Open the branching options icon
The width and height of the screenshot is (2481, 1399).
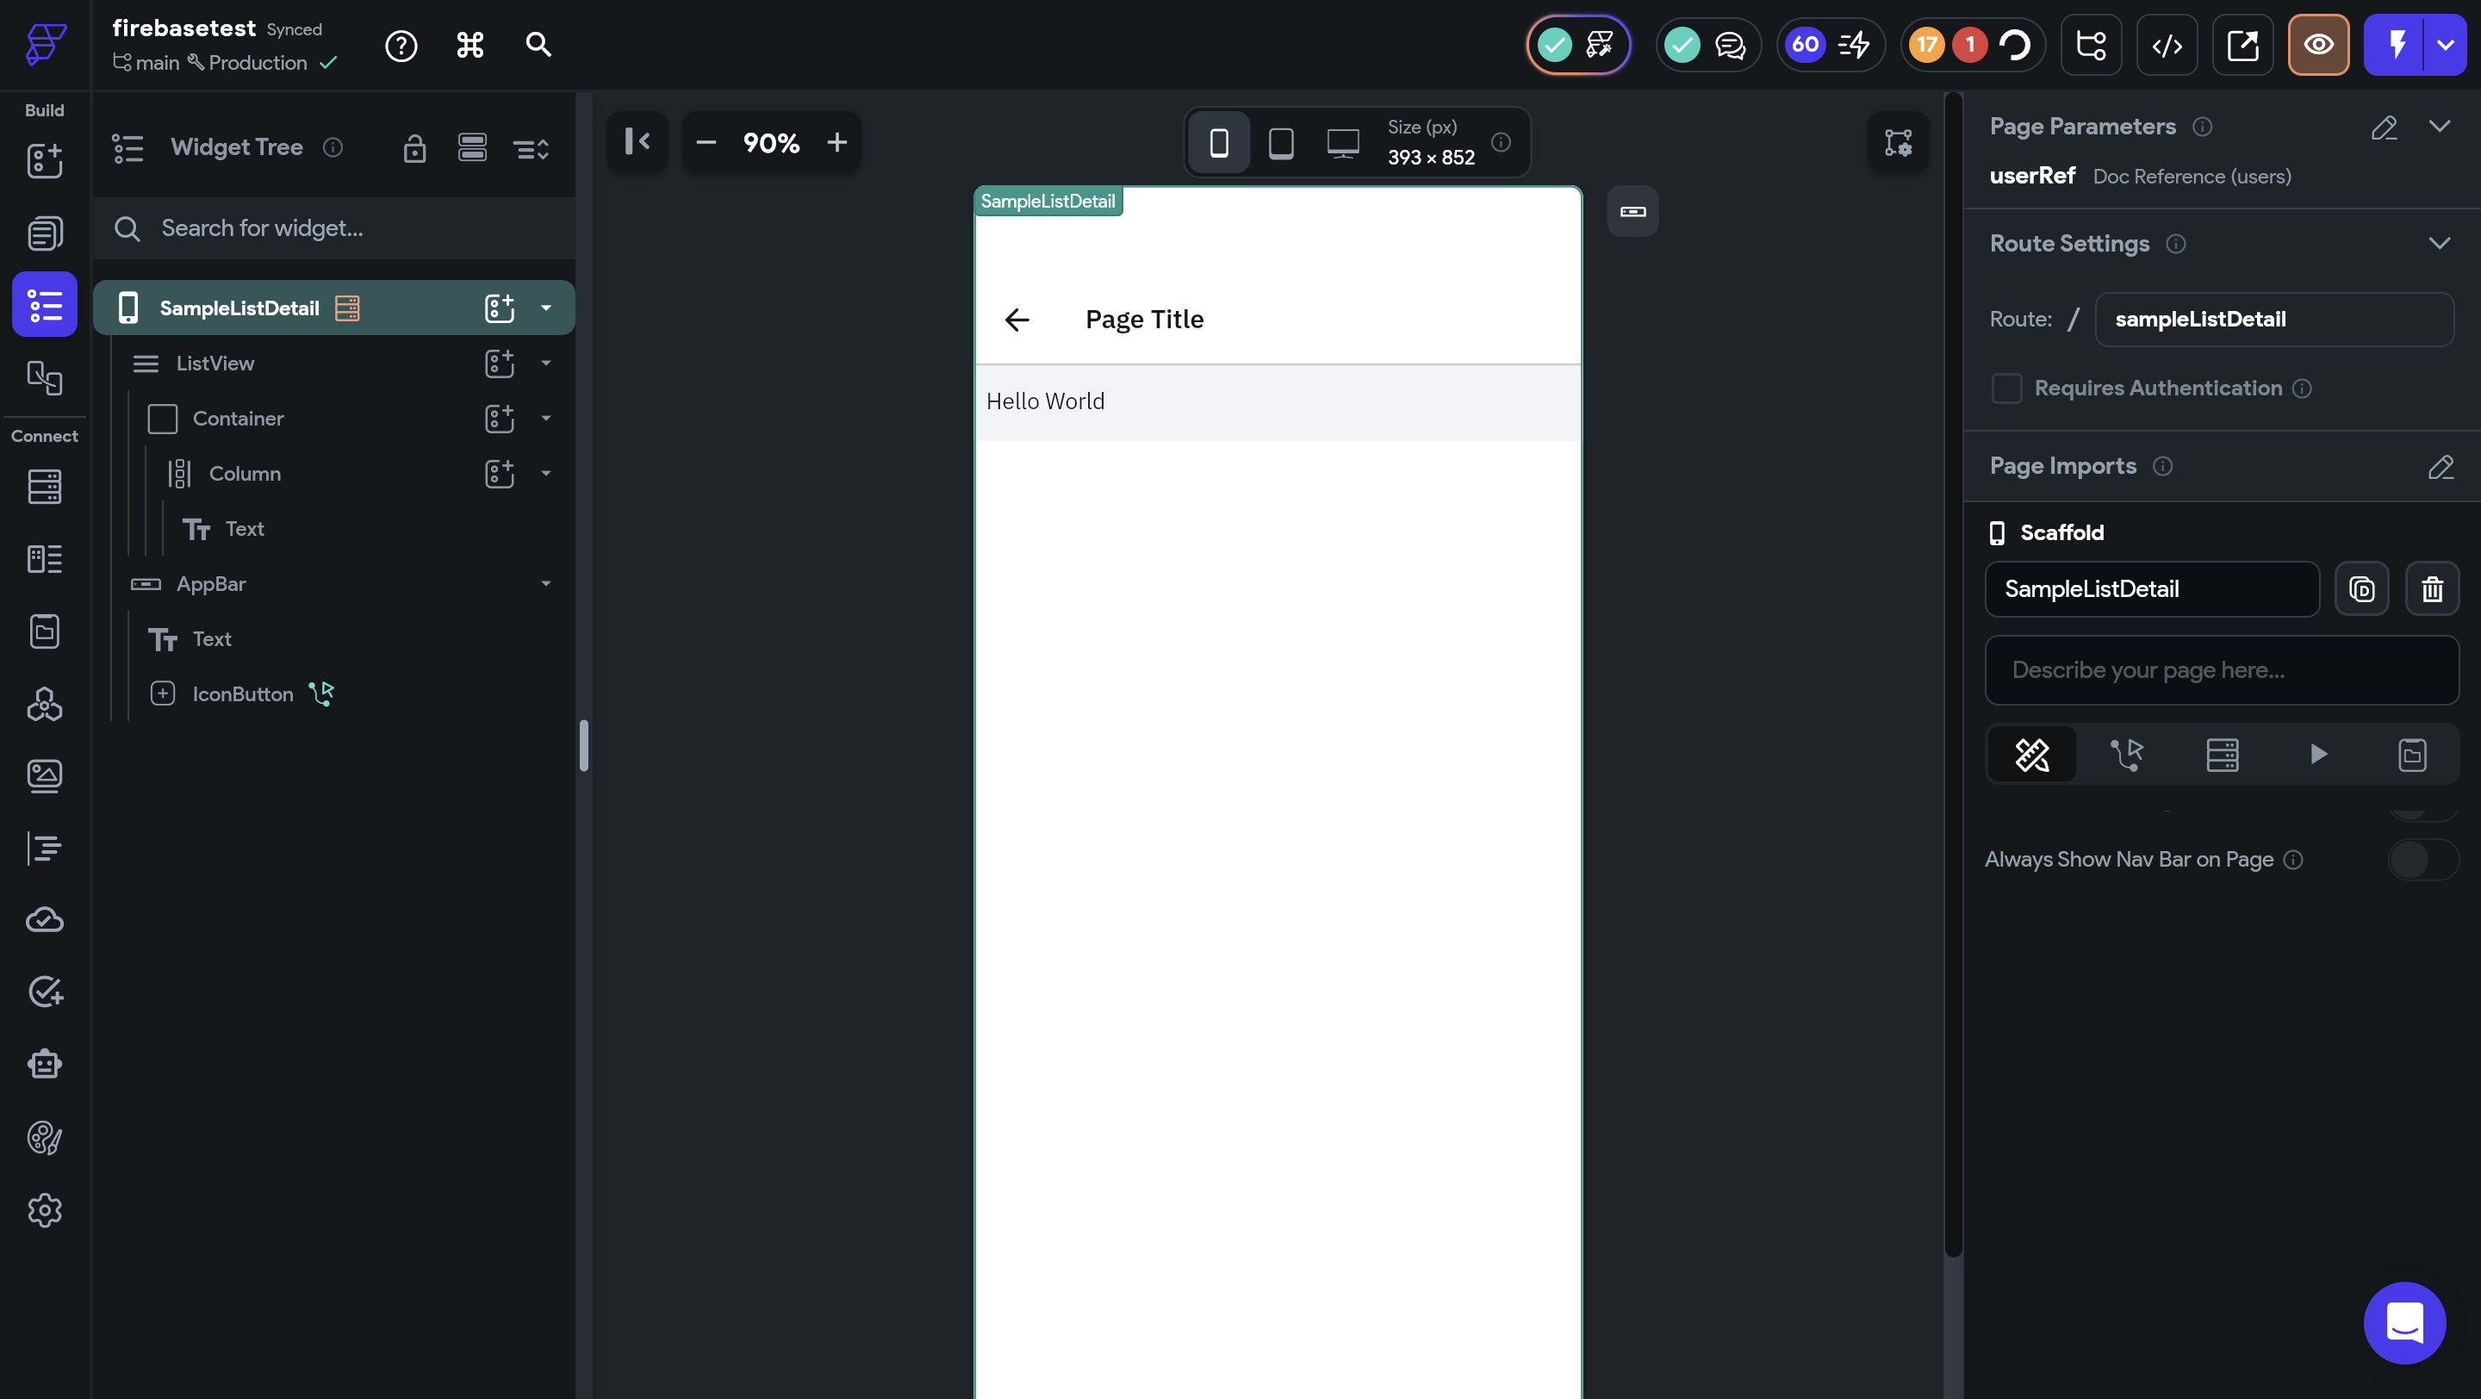click(2090, 46)
